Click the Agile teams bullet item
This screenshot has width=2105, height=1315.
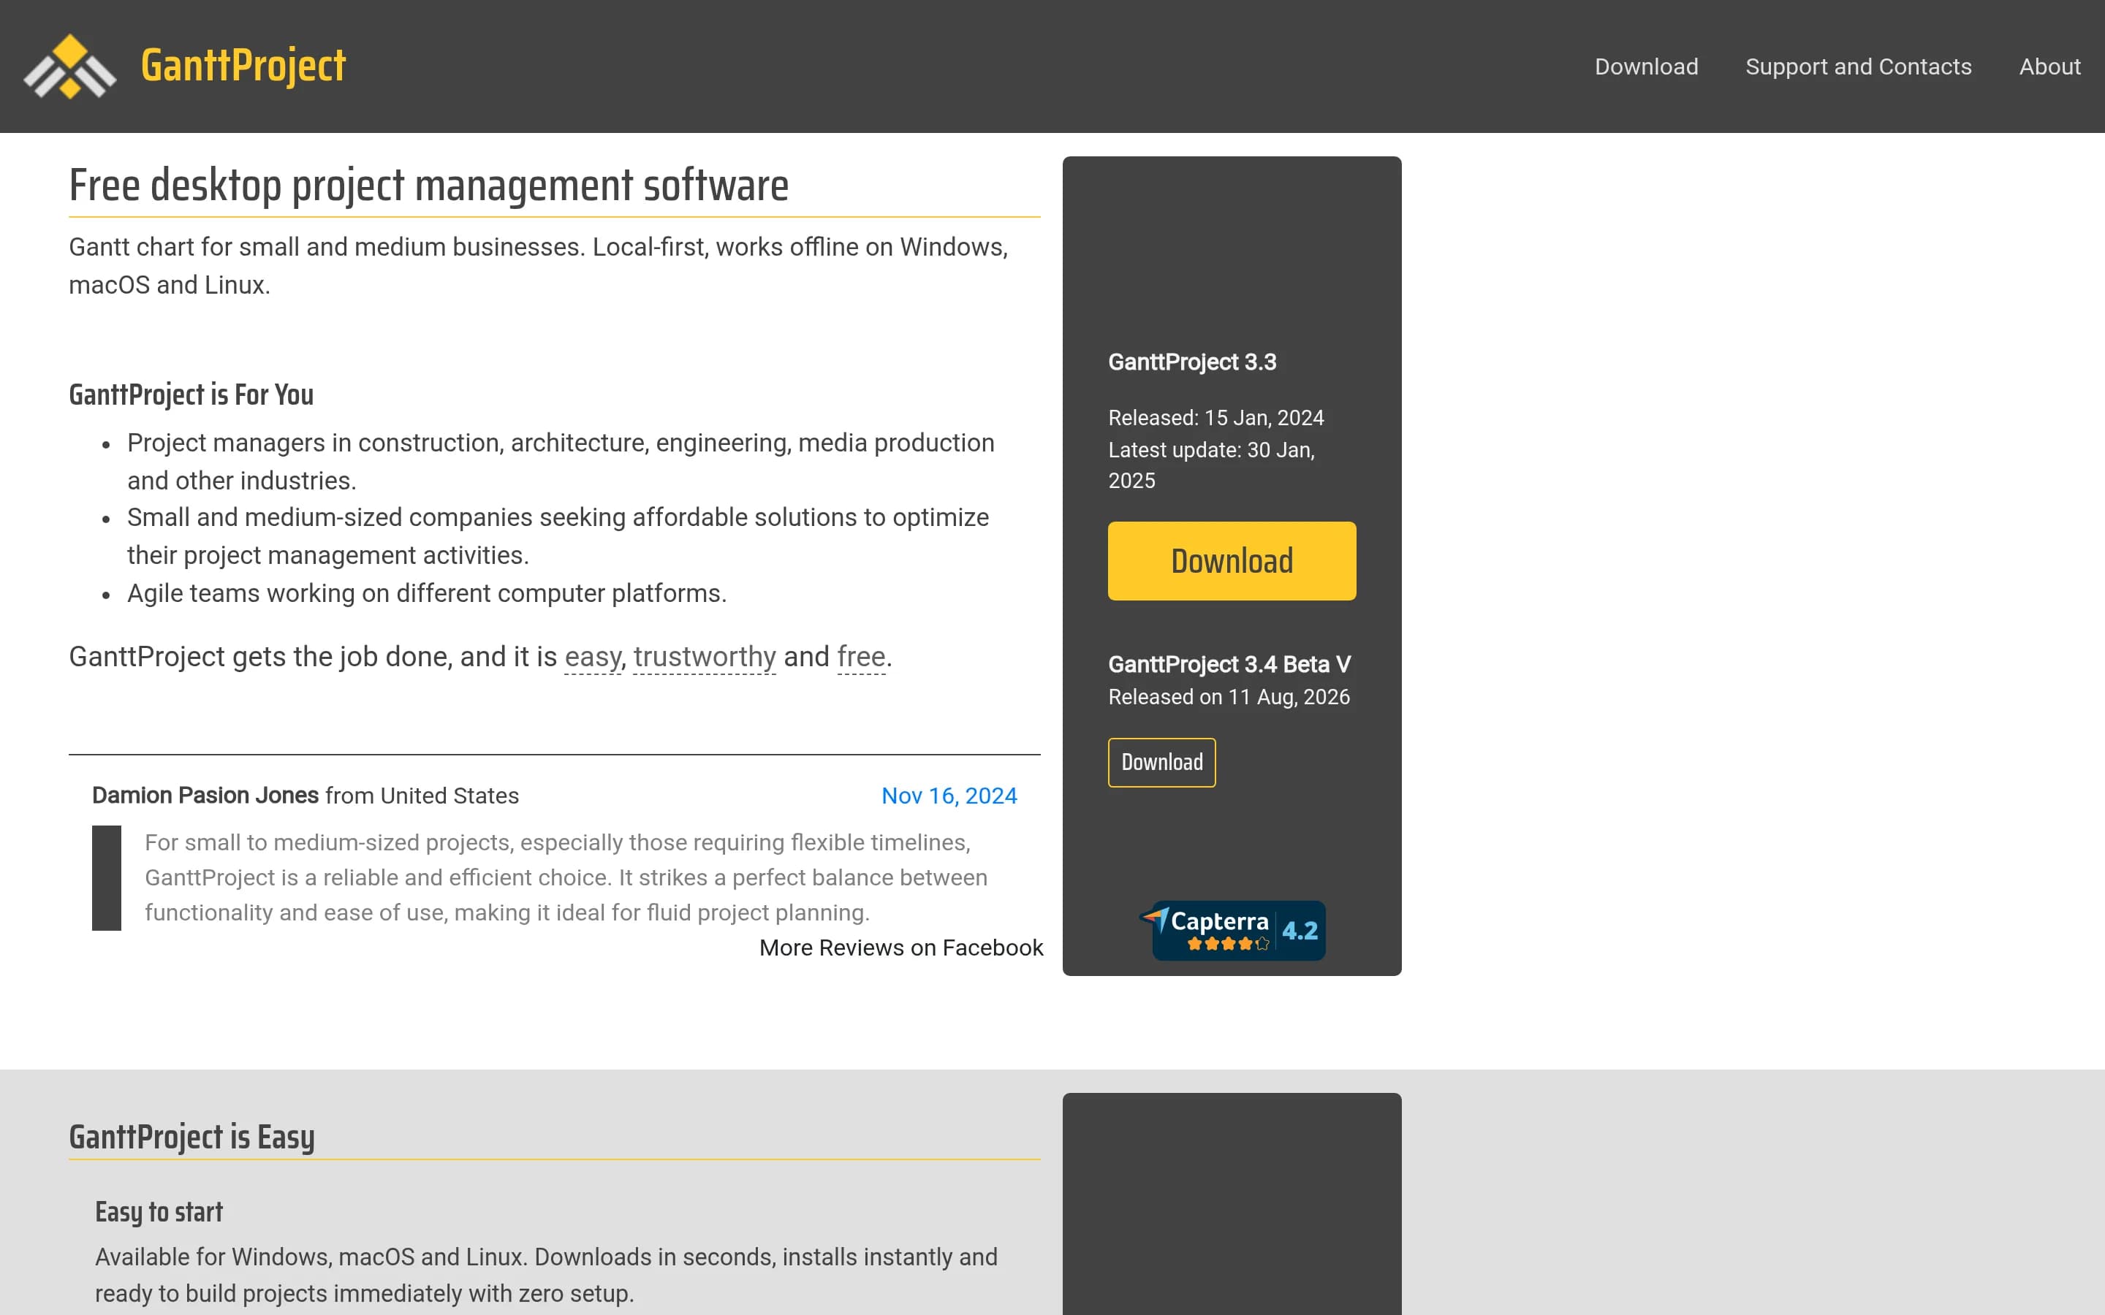click(427, 593)
